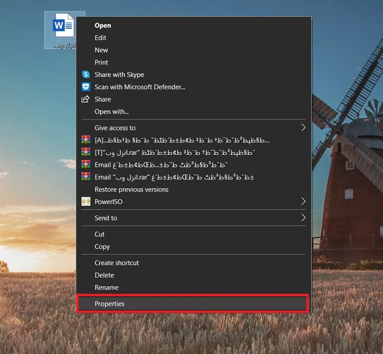Image resolution: width=383 pixels, height=354 pixels.
Task: Expand the PowerISO submenu arrow
Action: pyautogui.click(x=303, y=202)
